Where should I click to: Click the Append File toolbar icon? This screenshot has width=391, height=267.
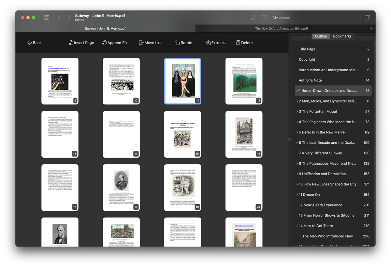click(104, 43)
